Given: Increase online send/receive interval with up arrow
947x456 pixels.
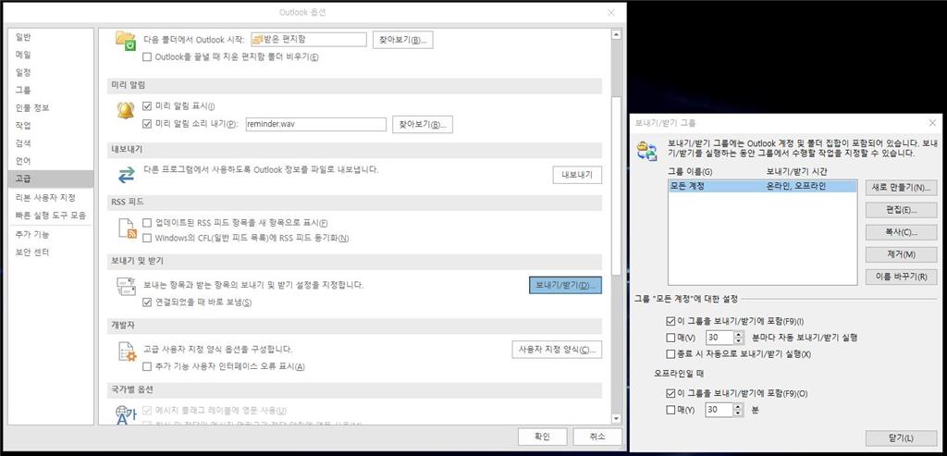Looking at the screenshot, I should [738, 334].
